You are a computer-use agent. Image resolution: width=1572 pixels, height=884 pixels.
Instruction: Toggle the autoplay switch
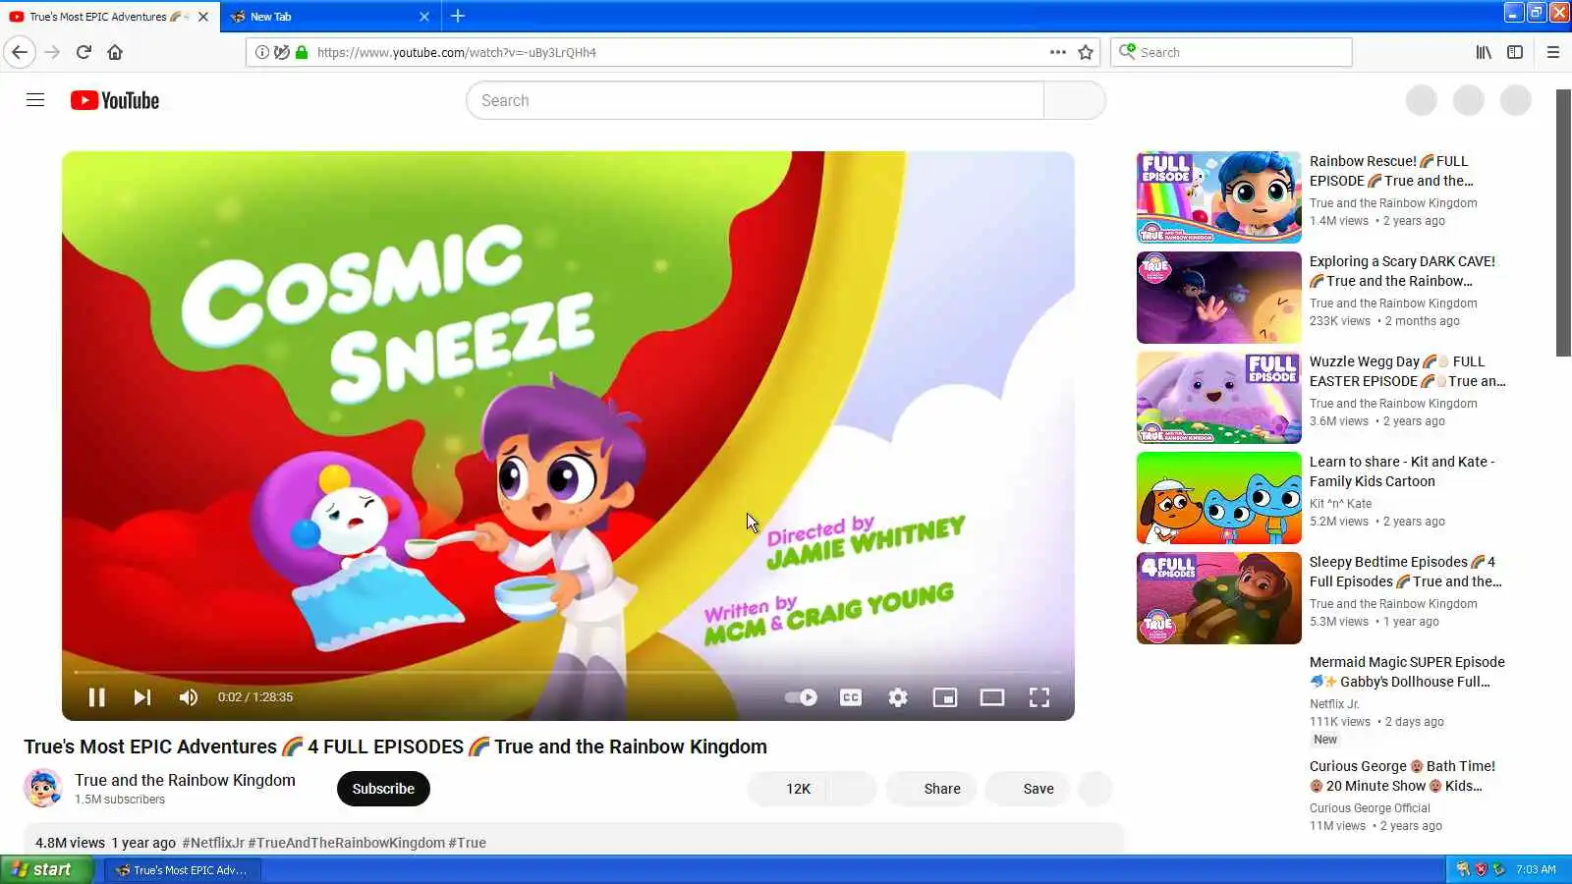(801, 697)
